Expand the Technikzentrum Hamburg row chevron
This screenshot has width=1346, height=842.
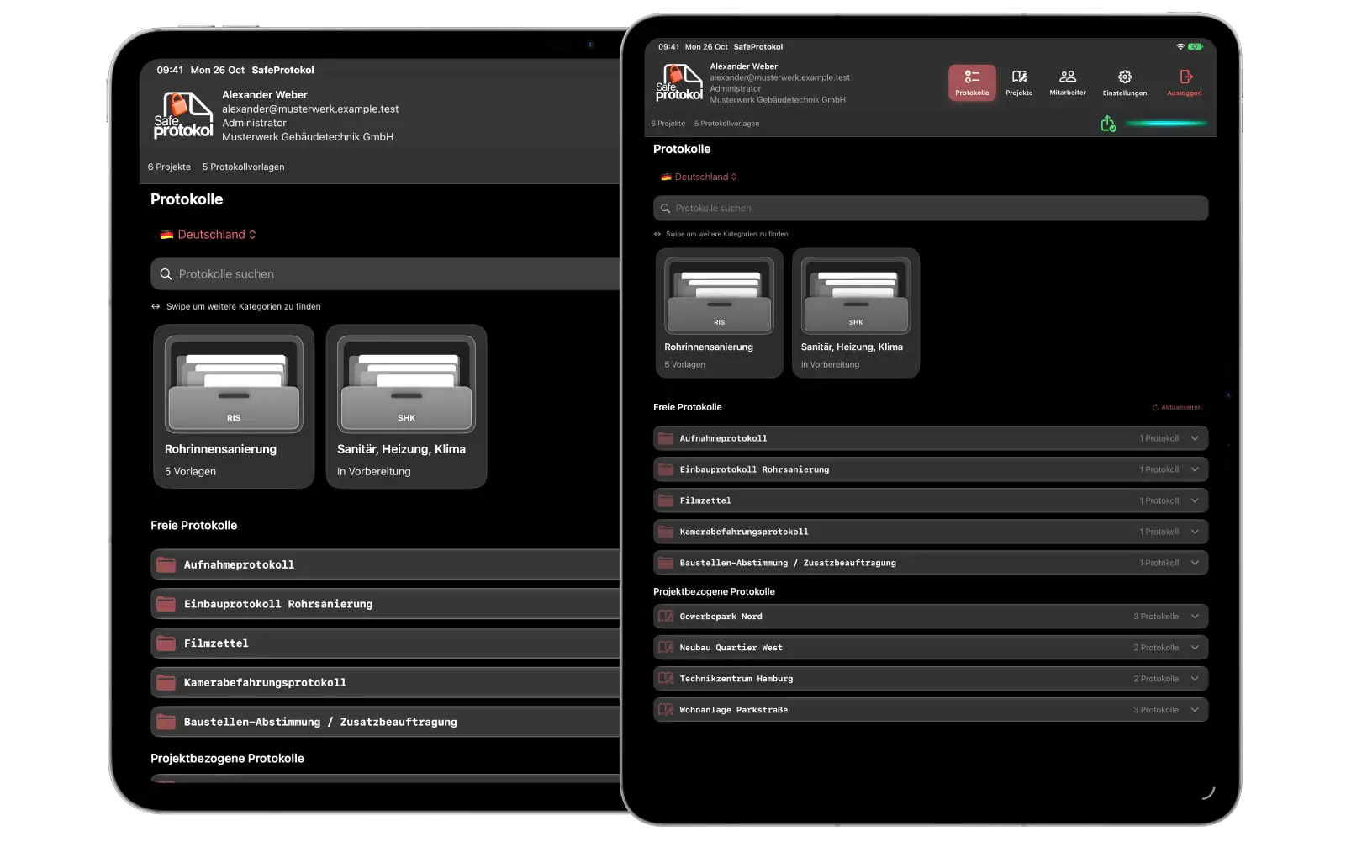point(1195,679)
